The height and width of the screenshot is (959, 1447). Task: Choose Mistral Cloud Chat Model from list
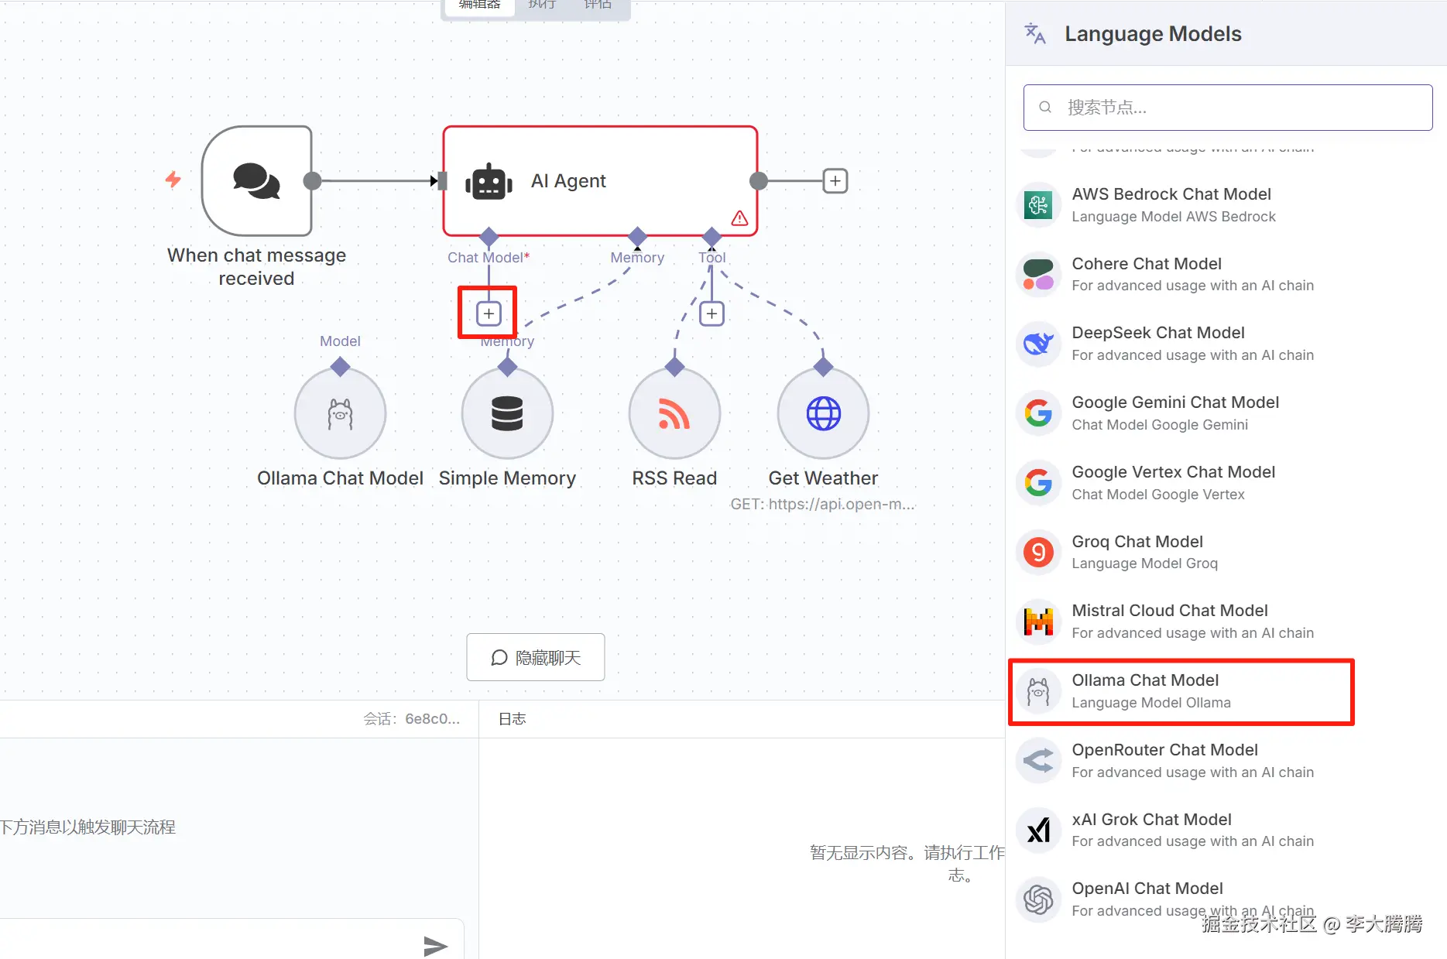(1226, 622)
